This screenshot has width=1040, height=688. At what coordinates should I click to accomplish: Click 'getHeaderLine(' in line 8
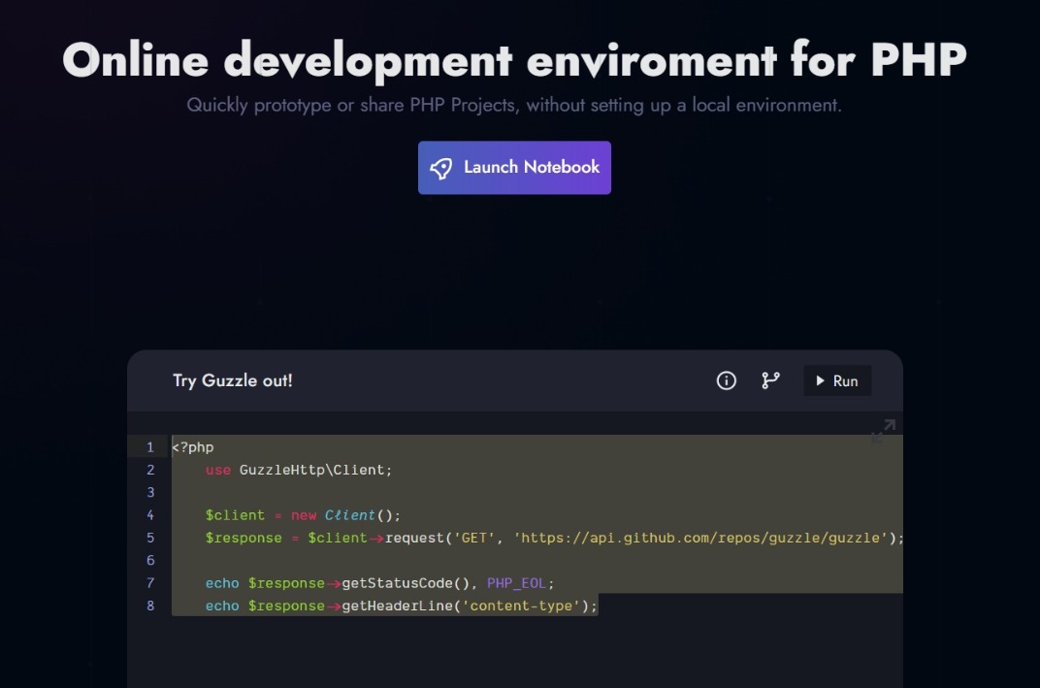pyautogui.click(x=402, y=606)
